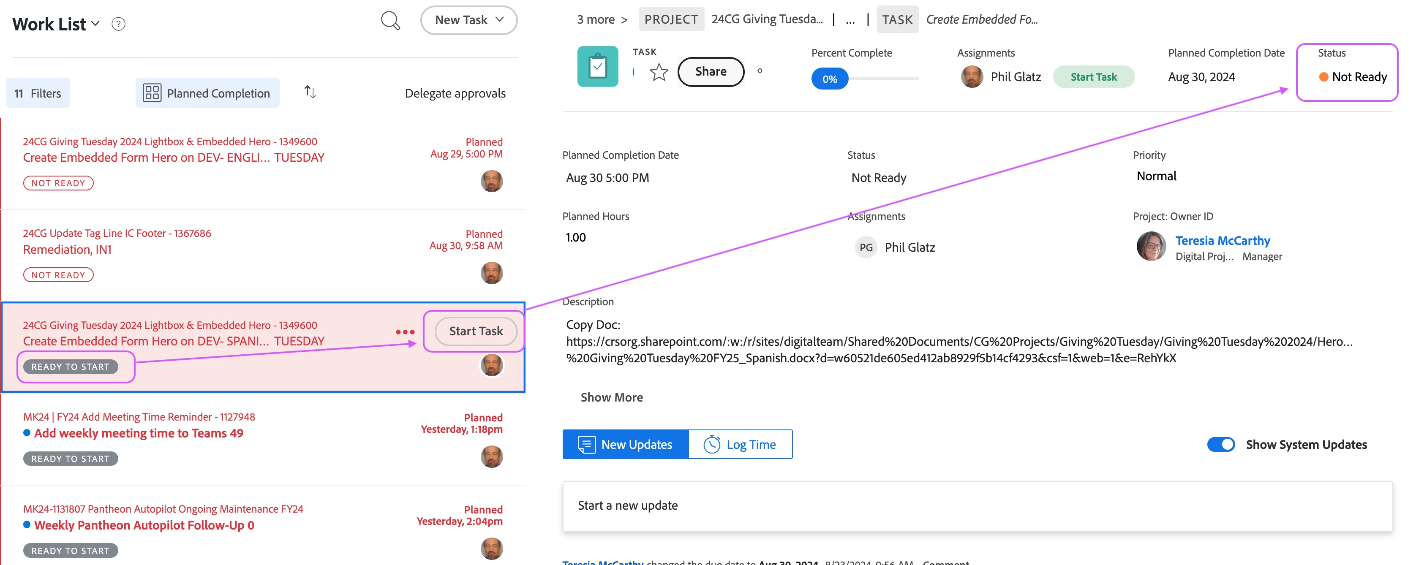
Task: Open the three-dot menu on selected task
Action: click(x=405, y=332)
